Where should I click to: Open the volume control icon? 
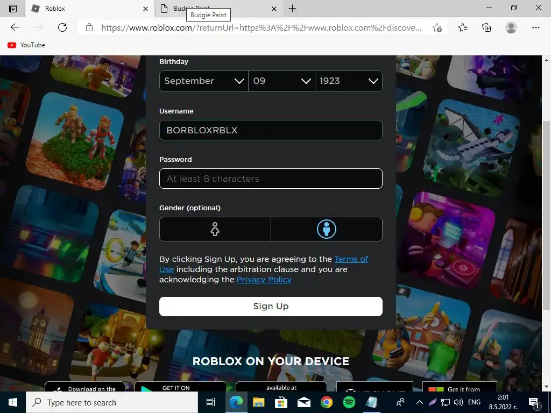tap(458, 402)
